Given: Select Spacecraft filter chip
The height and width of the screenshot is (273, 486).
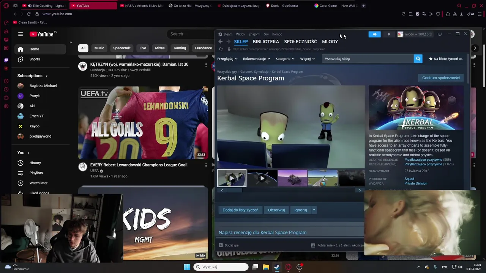Looking at the screenshot, I should point(122,48).
